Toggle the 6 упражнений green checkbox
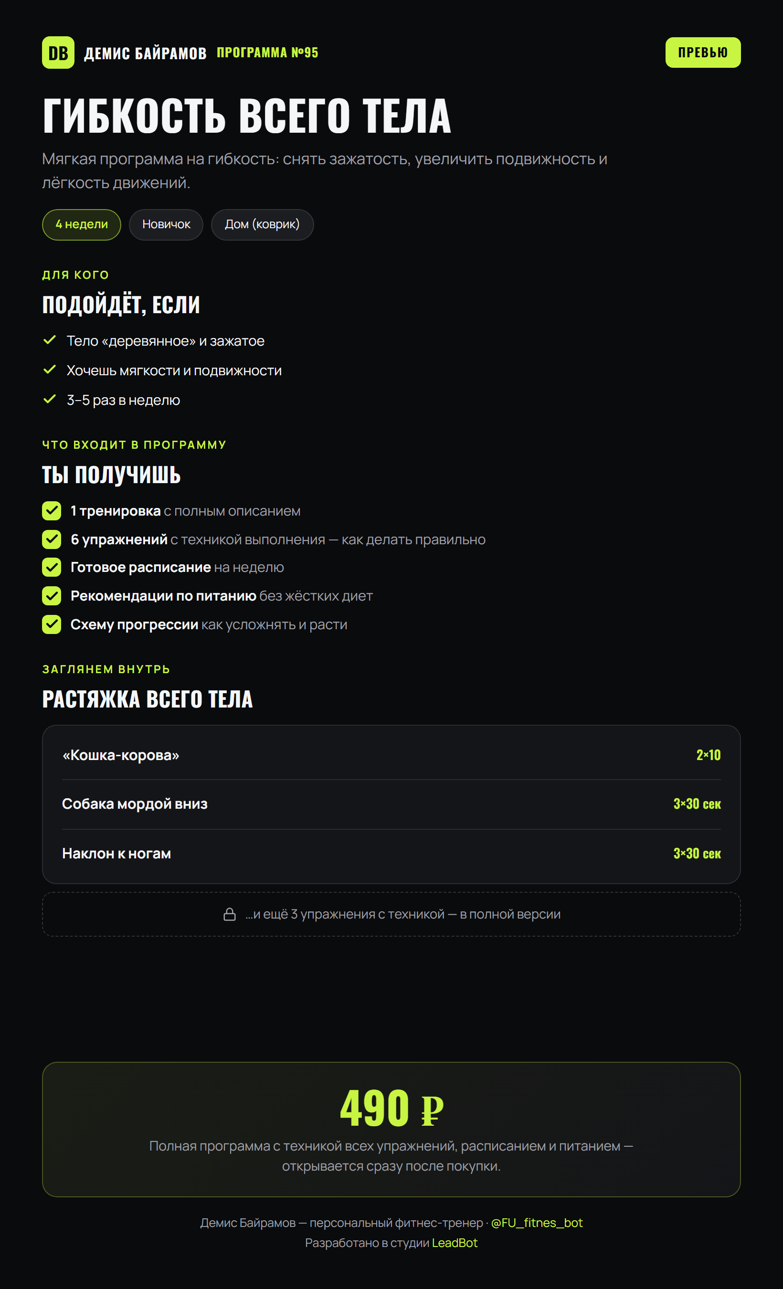The width and height of the screenshot is (783, 1289). pos(52,539)
